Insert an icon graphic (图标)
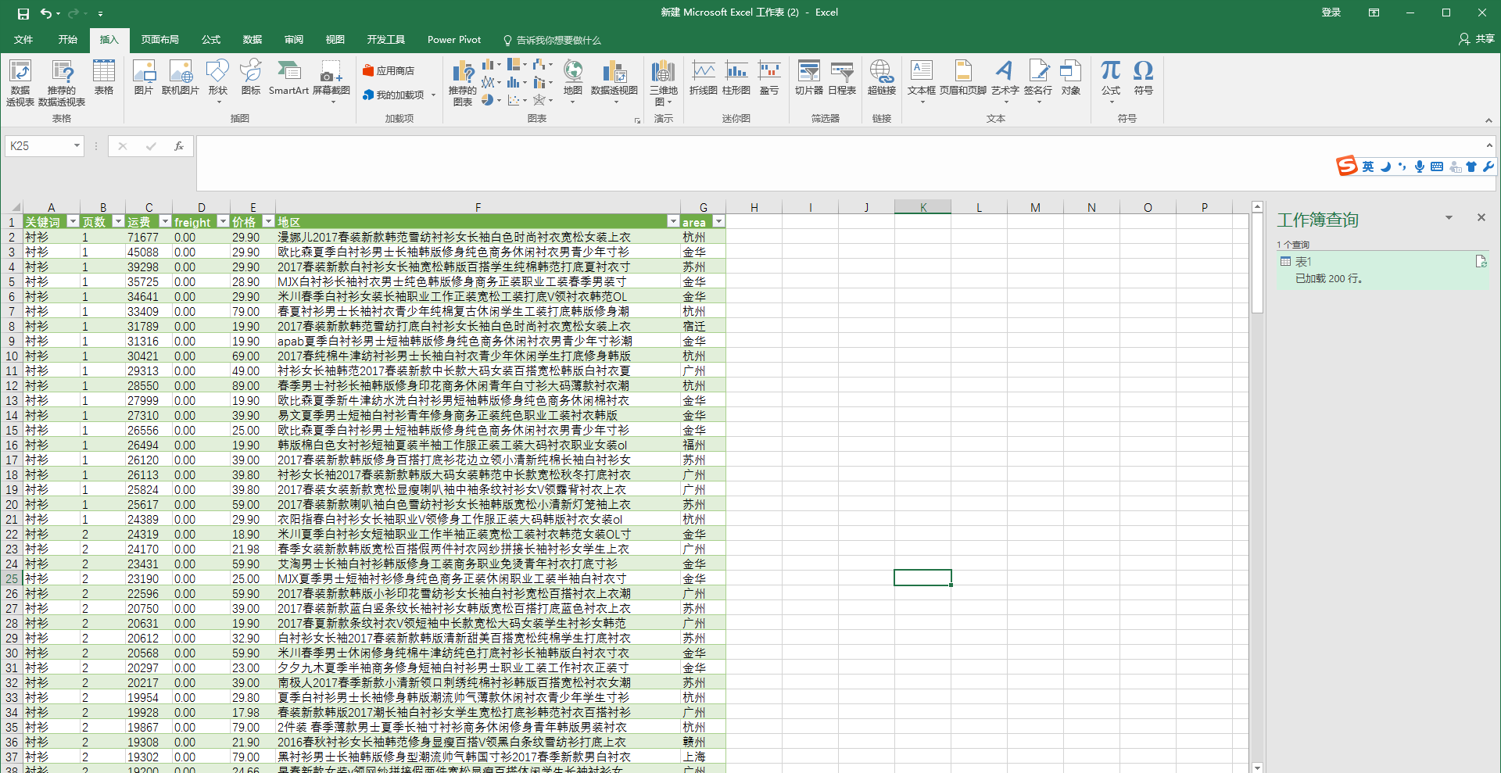The width and height of the screenshot is (1501, 773). click(x=251, y=78)
